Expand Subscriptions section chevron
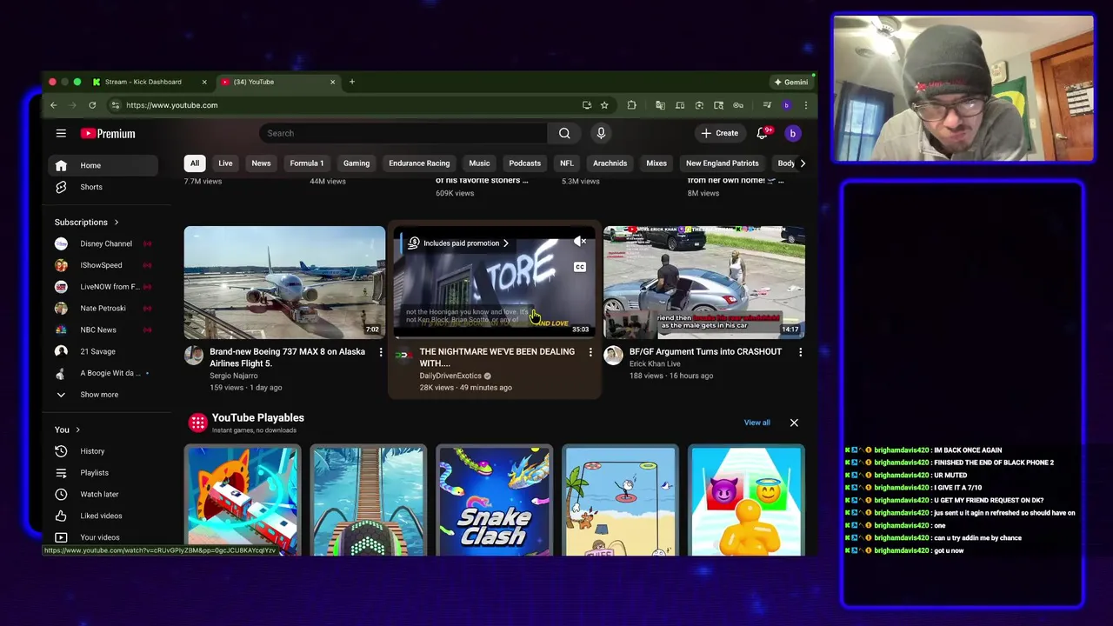This screenshot has width=1113, height=626. pos(116,223)
